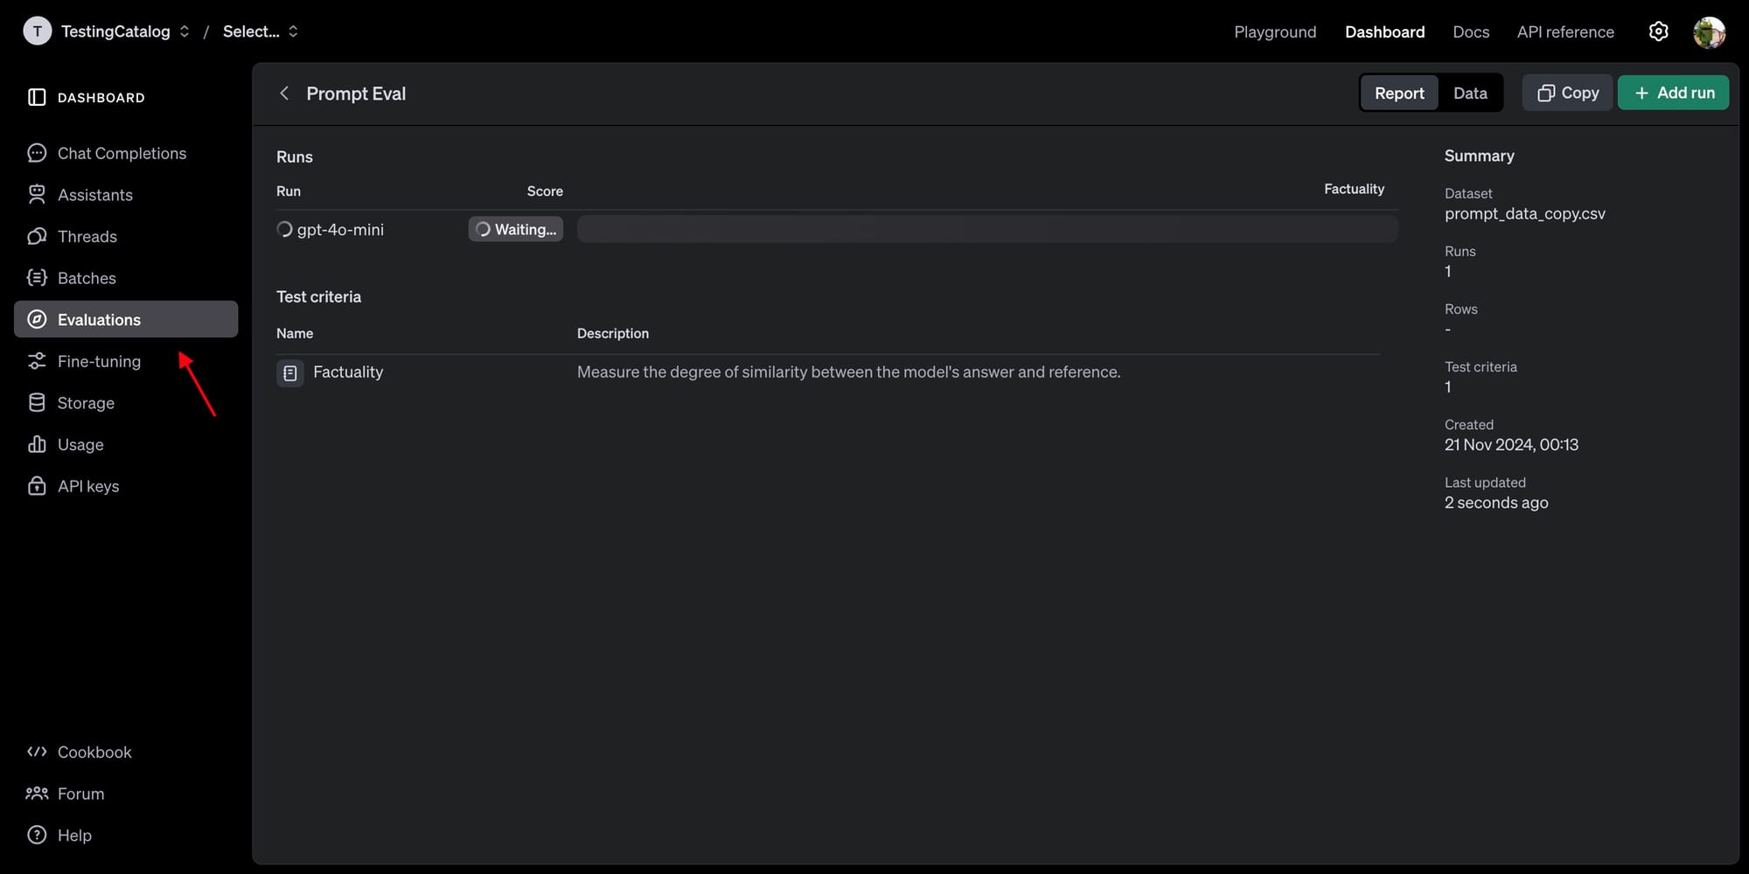Screen dimensions: 1749x874
Task: View Usage statistics via sidebar icon
Action: [x=37, y=444]
